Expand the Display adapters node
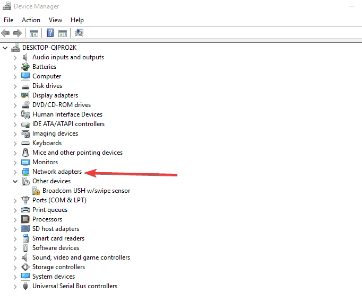This screenshot has width=362, height=303. click(15, 95)
